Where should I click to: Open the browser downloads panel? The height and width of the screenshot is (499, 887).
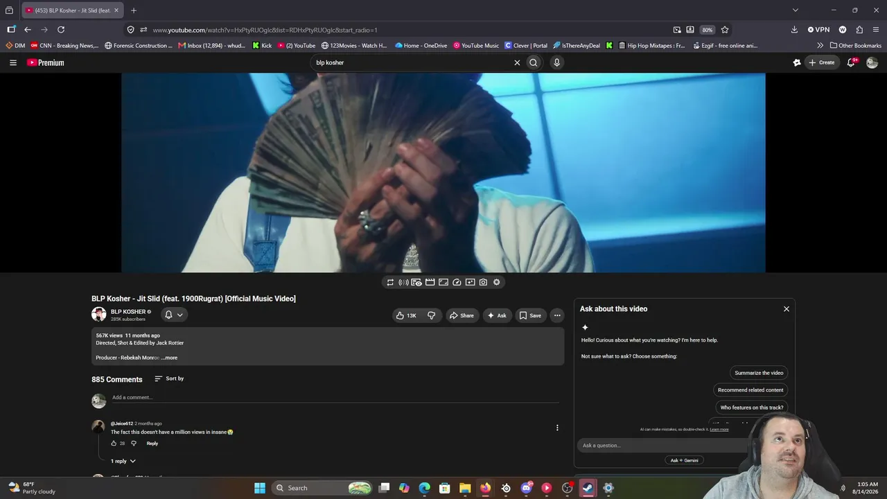(x=794, y=30)
